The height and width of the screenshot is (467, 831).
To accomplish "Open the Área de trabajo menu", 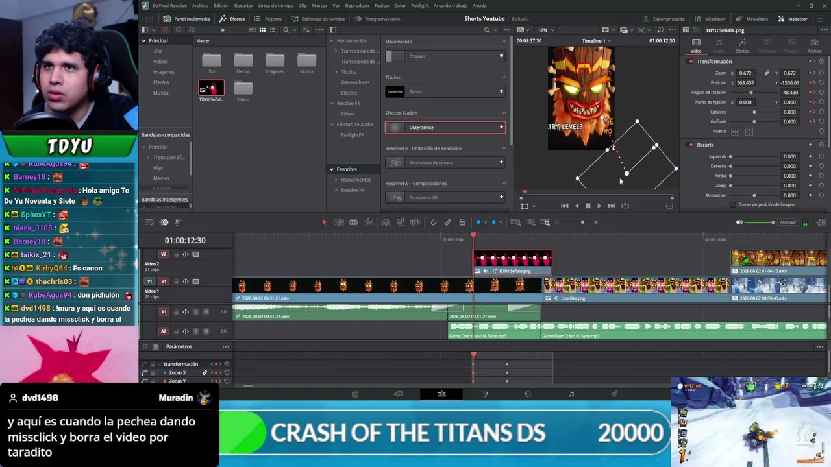I will (451, 5).
